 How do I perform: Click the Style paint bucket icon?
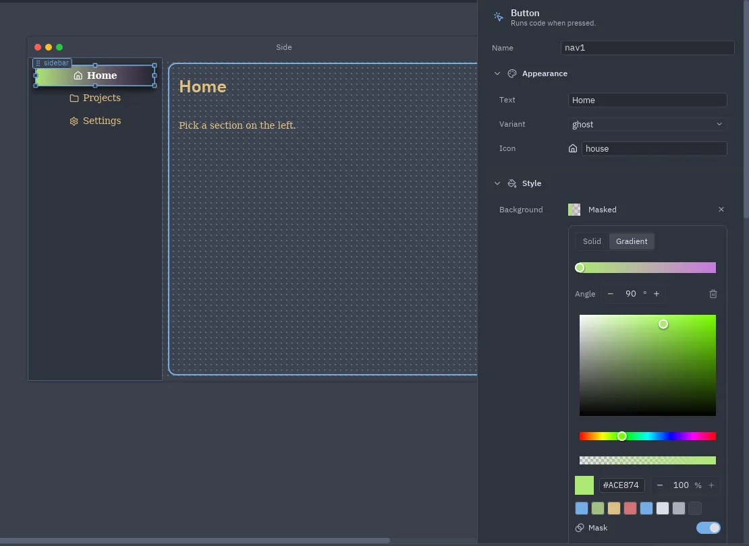click(x=512, y=183)
